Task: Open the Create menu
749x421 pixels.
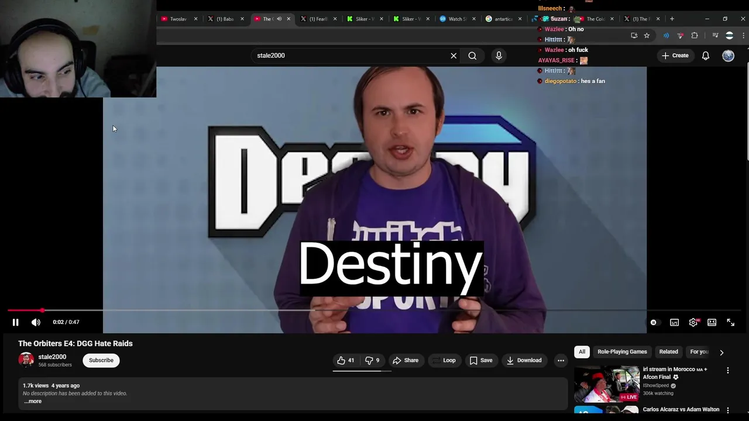Action: 675,56
